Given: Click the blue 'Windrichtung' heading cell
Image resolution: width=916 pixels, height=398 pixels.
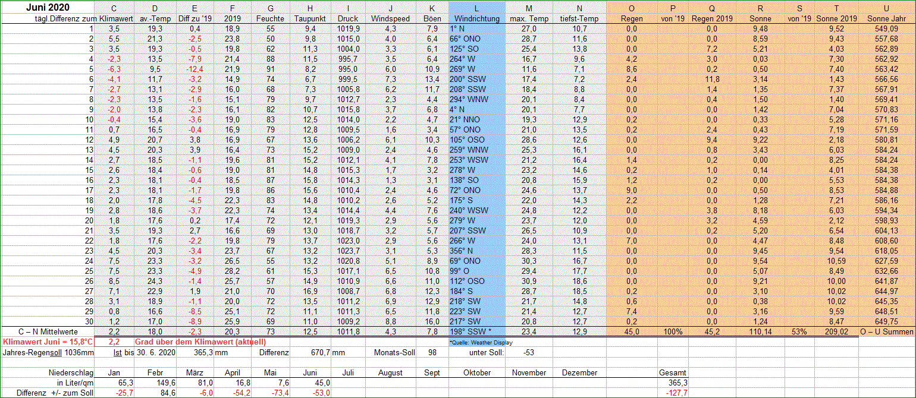Looking at the screenshot, I should point(477,18).
